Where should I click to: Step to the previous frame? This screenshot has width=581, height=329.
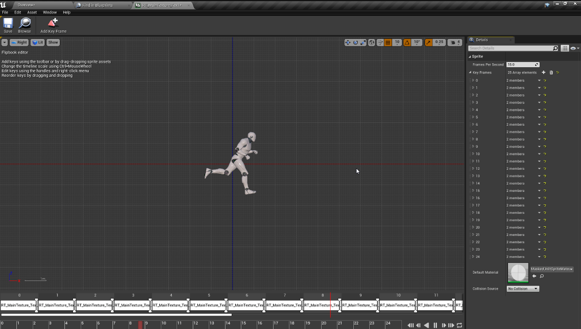pyautogui.click(x=418, y=325)
